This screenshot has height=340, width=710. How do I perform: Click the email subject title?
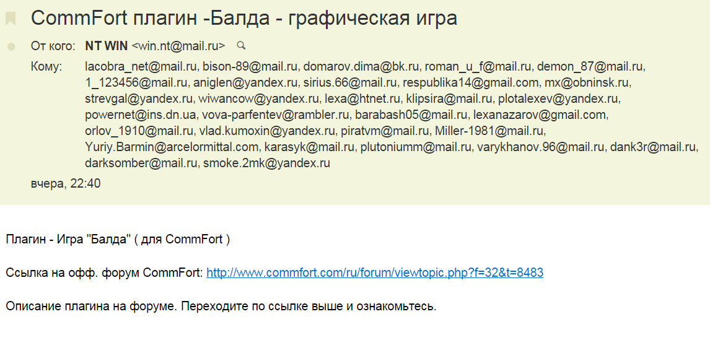[x=244, y=19]
